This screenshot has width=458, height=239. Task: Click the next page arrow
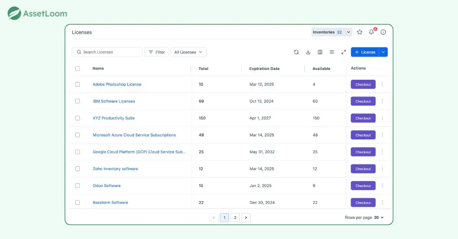point(246,218)
